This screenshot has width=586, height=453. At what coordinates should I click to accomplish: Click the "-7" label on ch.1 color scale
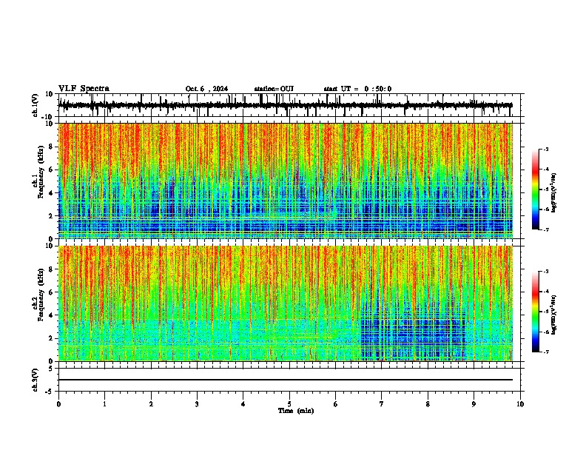545,229
